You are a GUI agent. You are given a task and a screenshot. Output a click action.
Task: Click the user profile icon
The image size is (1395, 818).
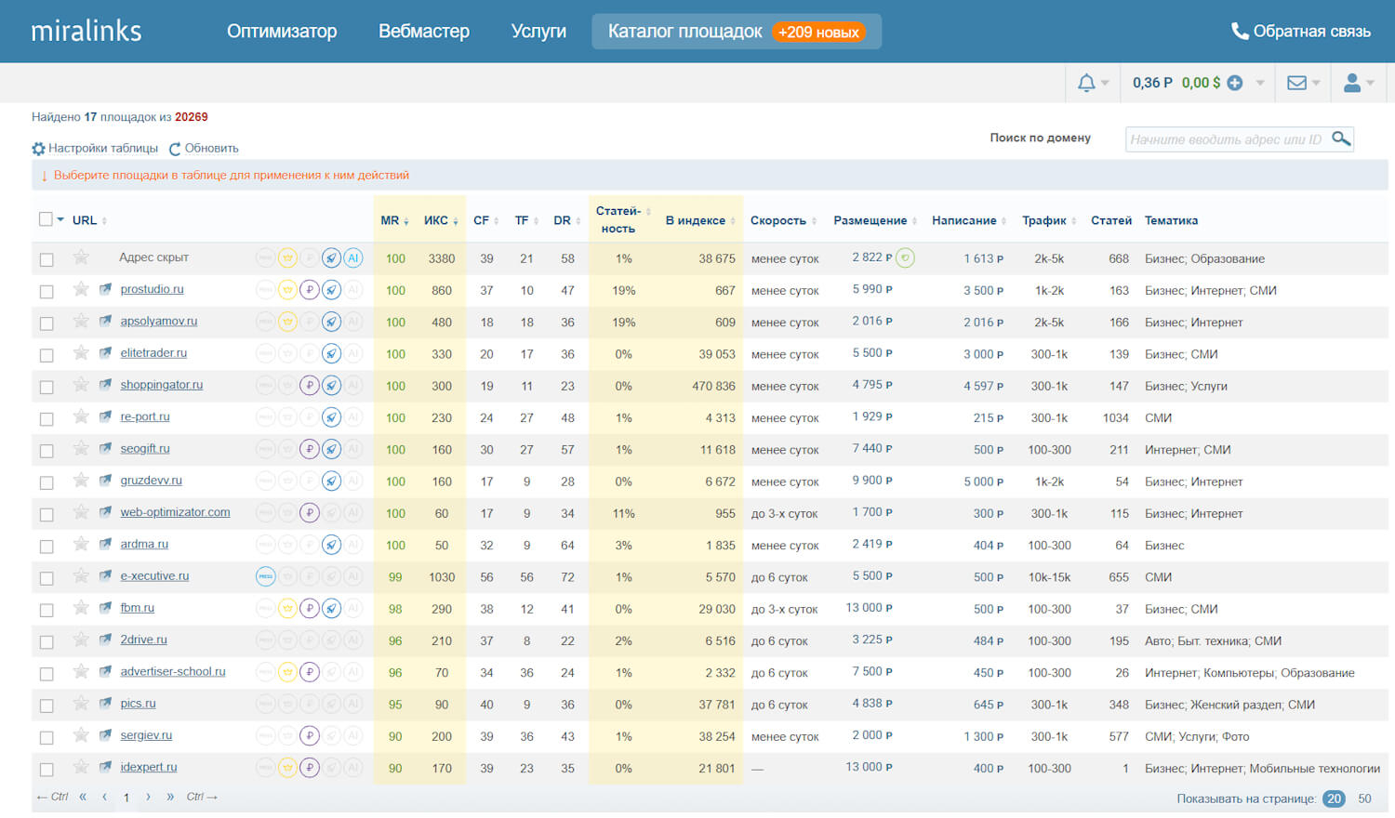click(1352, 83)
